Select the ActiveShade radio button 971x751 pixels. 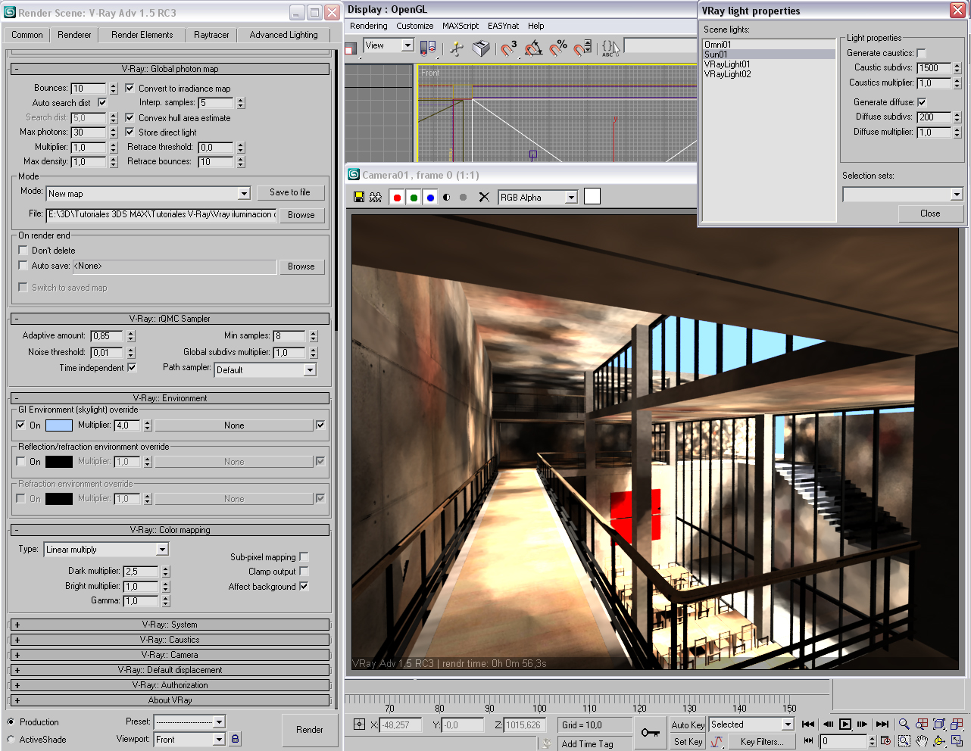click(11, 740)
